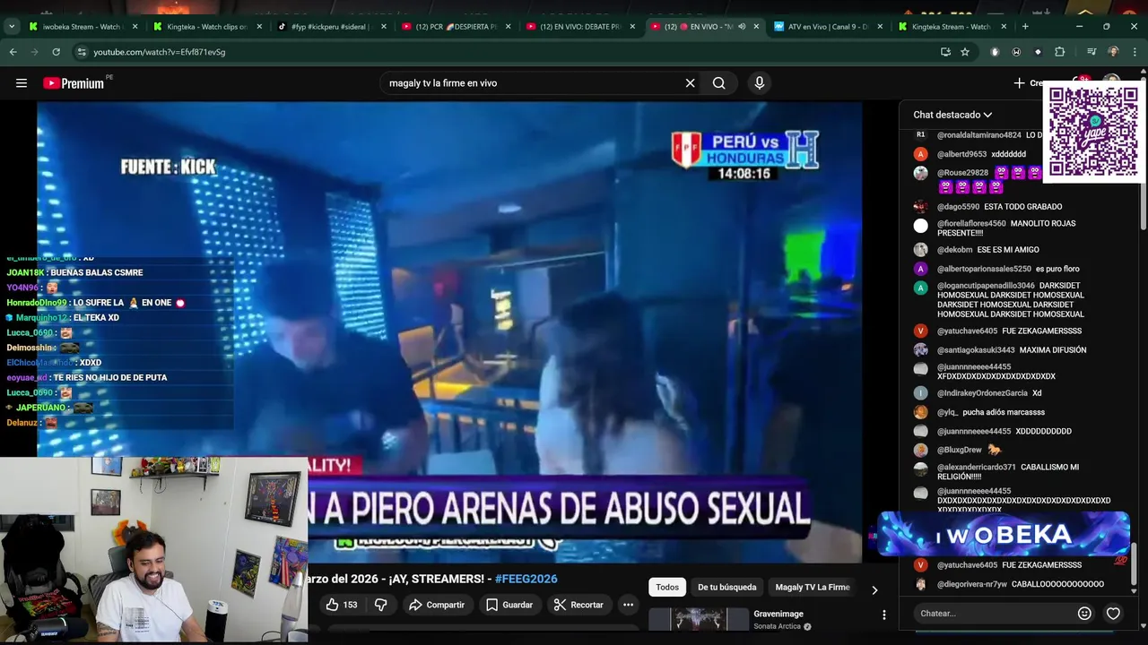Select the Magaly TV La Firme chip
Screen dimensions: 1148x645
click(x=813, y=588)
